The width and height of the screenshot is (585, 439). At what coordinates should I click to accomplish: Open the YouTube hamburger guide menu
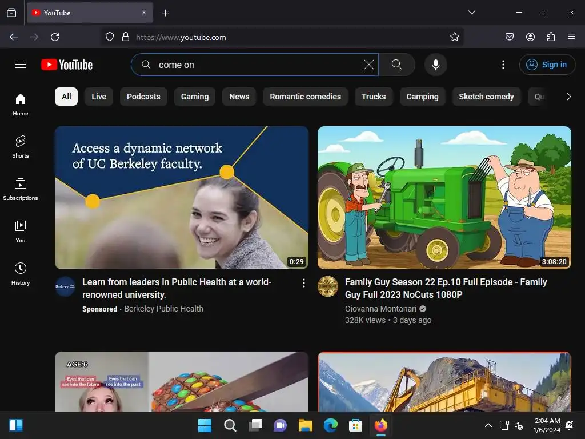pyautogui.click(x=21, y=65)
